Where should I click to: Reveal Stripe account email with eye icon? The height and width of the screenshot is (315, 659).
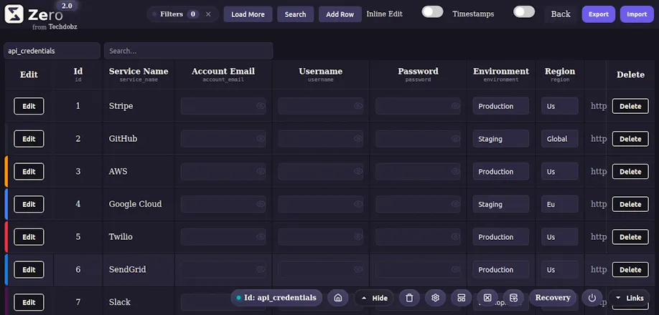(x=261, y=106)
